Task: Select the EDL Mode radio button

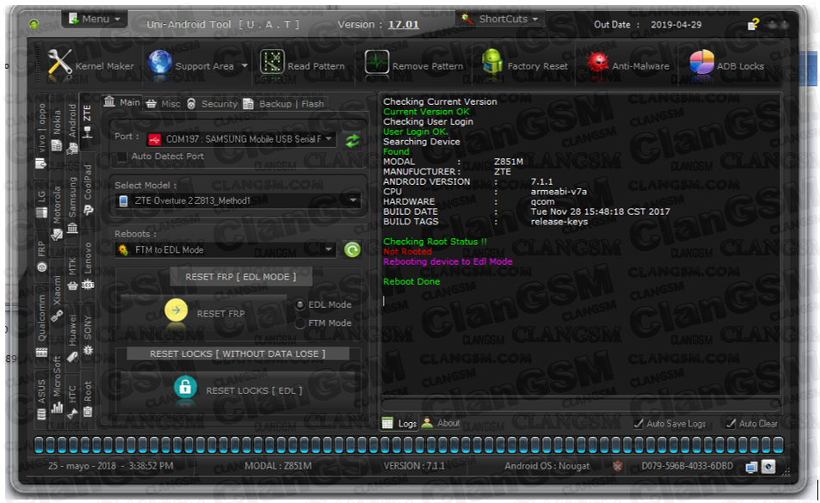Action: pos(300,304)
